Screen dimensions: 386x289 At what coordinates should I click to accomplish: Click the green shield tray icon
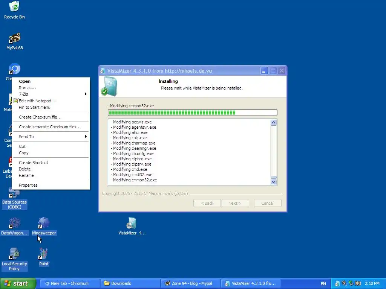pos(351,283)
